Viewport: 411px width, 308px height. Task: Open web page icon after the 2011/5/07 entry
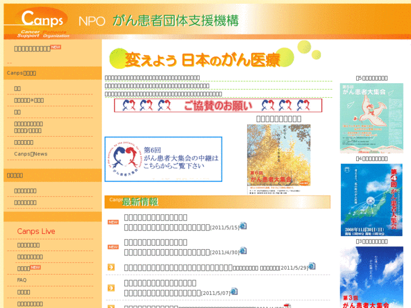[234, 291]
